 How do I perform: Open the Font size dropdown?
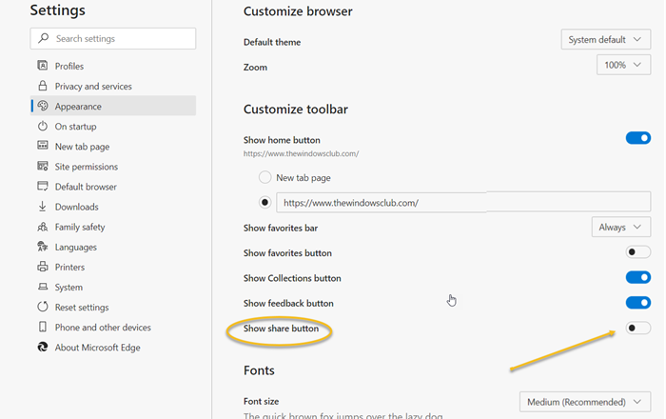[x=585, y=402]
